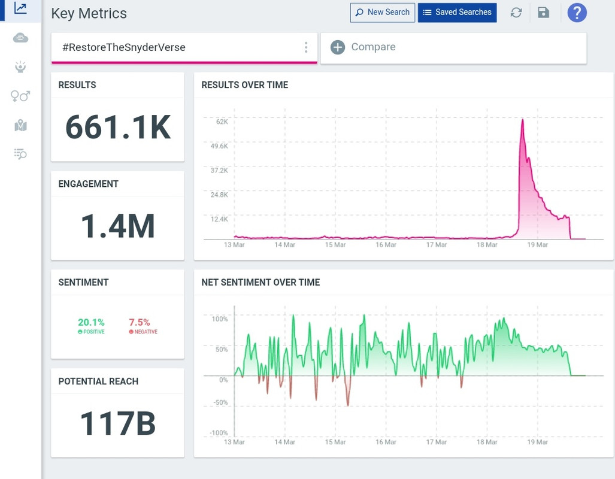615x479 pixels.
Task: Click the 1.4M engagement value
Action: 118,226
